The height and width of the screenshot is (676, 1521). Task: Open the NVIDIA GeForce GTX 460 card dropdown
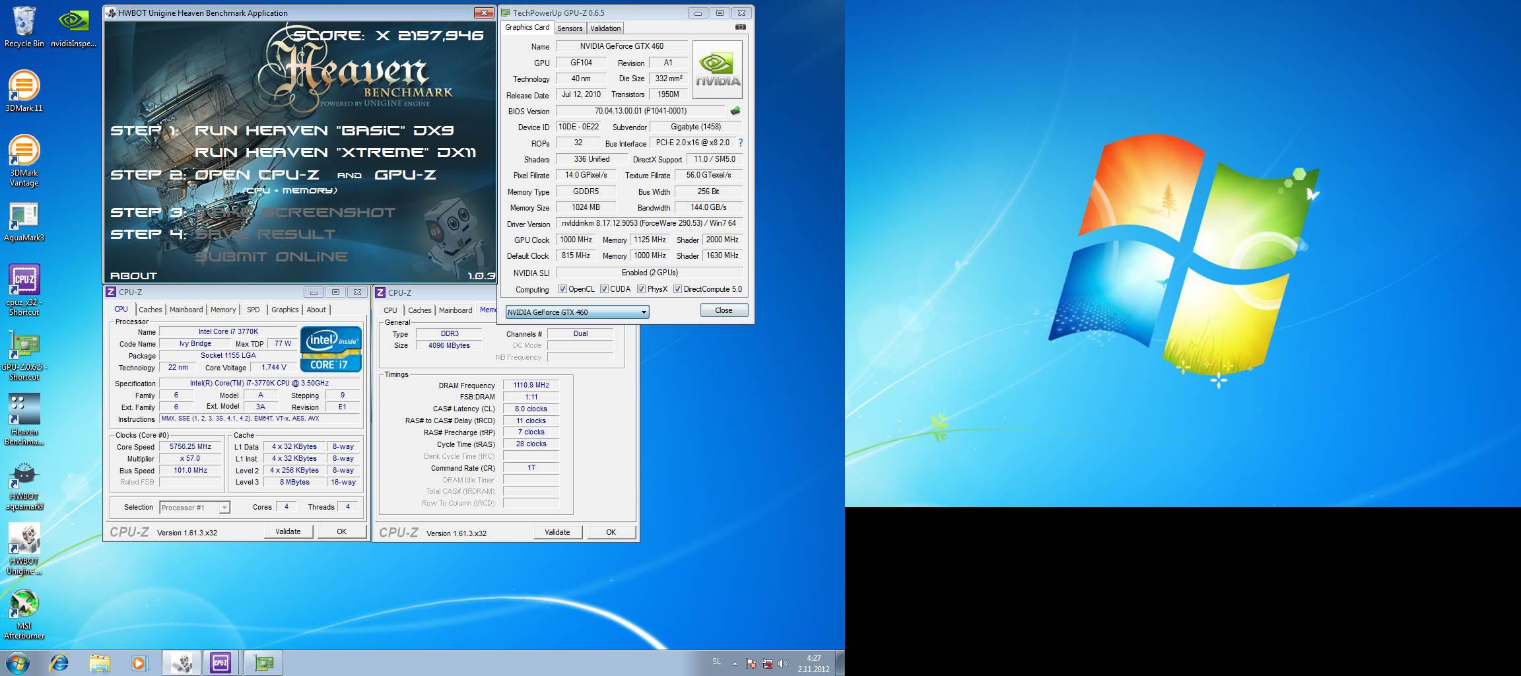[x=577, y=312]
